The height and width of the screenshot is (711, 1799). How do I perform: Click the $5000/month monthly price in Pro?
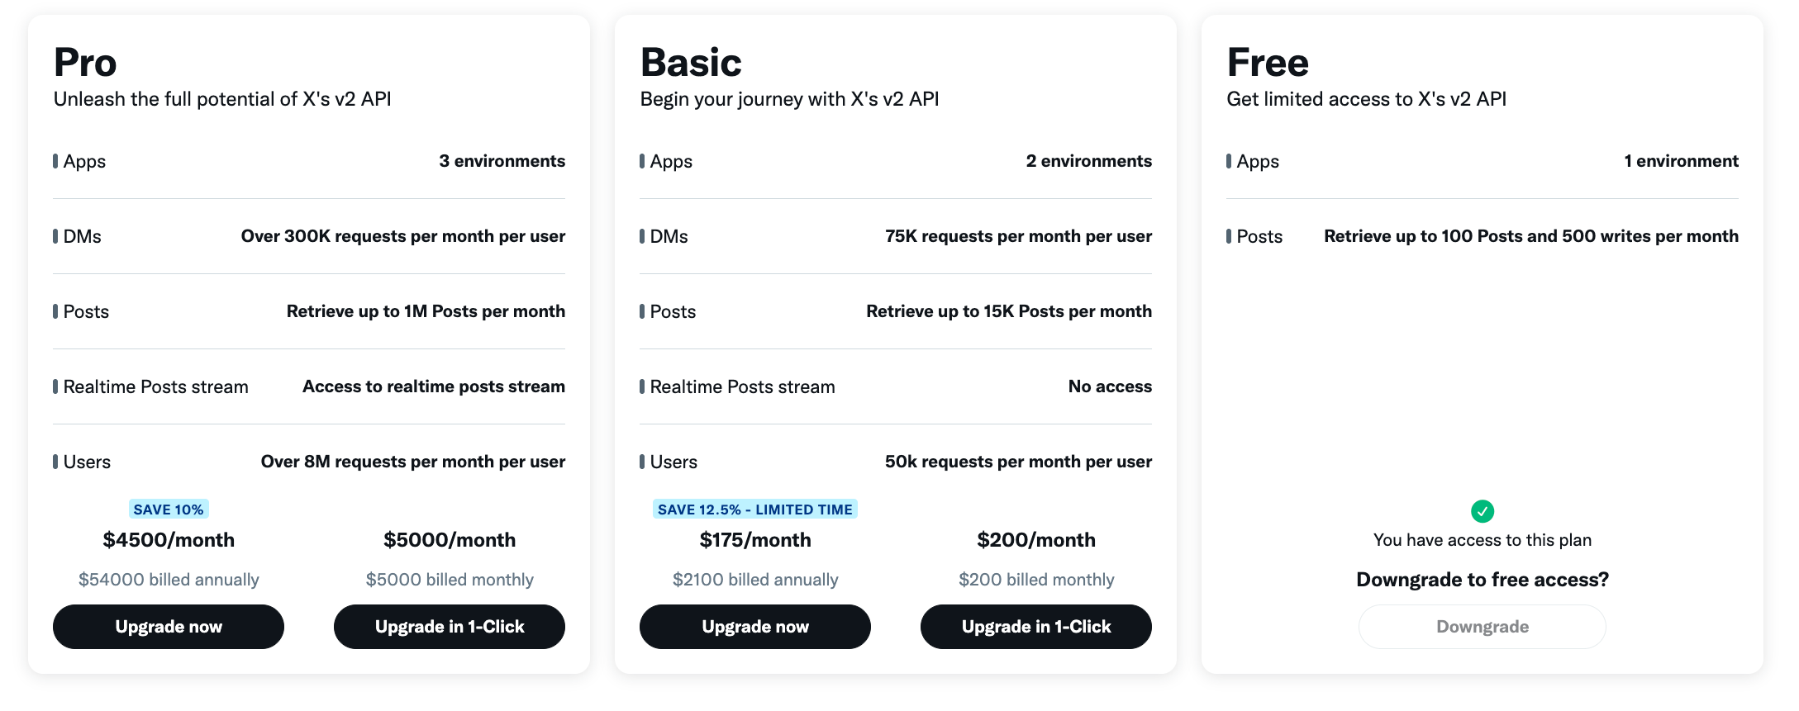pyautogui.click(x=450, y=540)
